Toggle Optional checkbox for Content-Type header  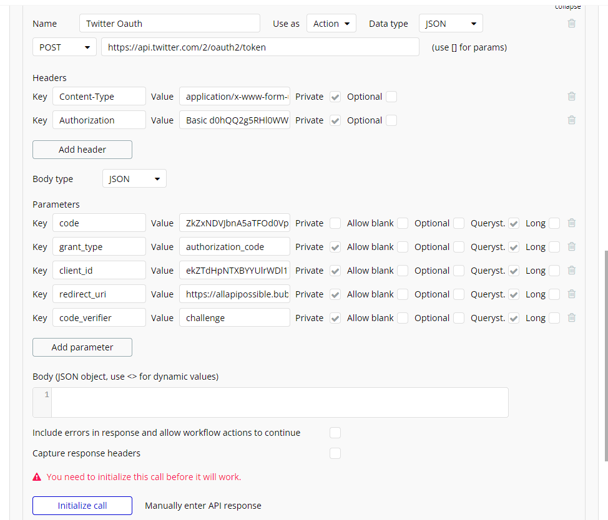tap(391, 97)
